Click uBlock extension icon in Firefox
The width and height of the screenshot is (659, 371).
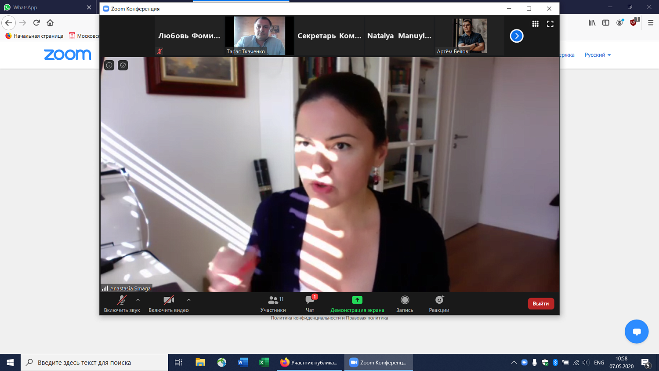634,23
